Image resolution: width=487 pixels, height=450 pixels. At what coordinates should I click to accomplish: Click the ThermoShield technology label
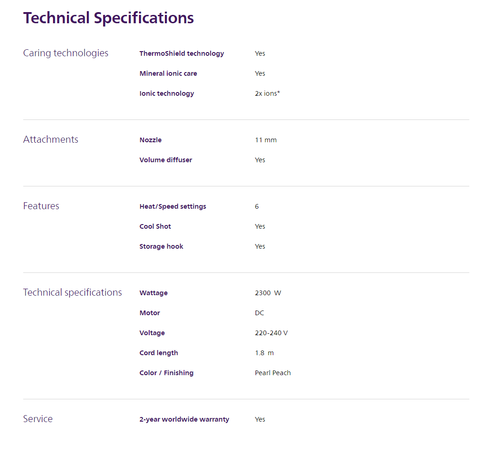pos(181,53)
